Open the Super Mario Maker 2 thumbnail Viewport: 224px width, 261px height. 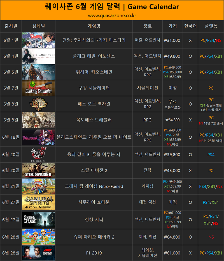click(x=39, y=237)
